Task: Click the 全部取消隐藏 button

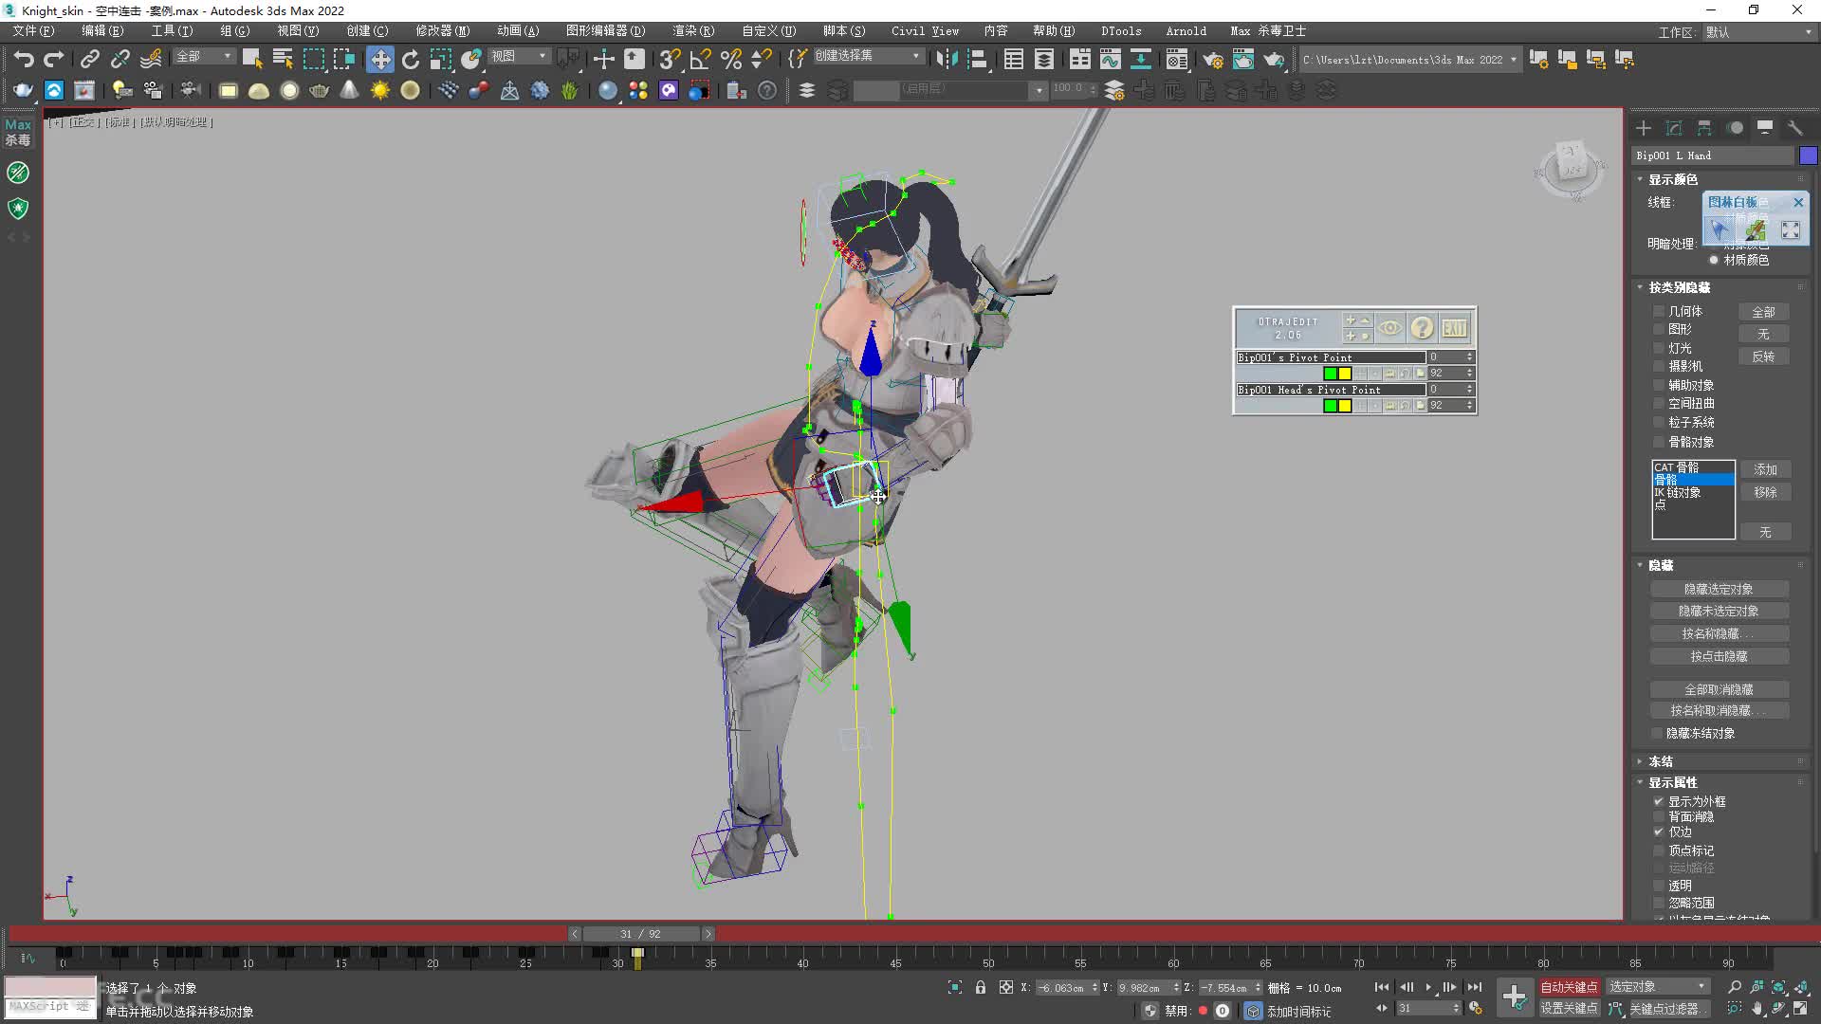Action: point(1719,689)
